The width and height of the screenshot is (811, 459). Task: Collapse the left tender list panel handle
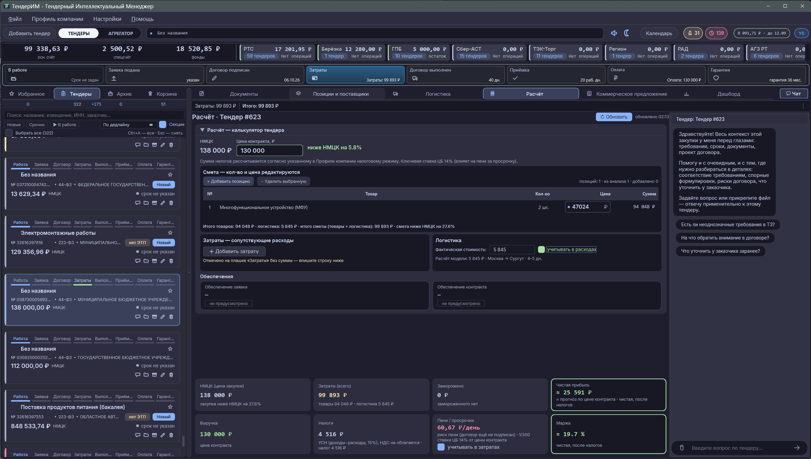pyautogui.click(x=189, y=272)
